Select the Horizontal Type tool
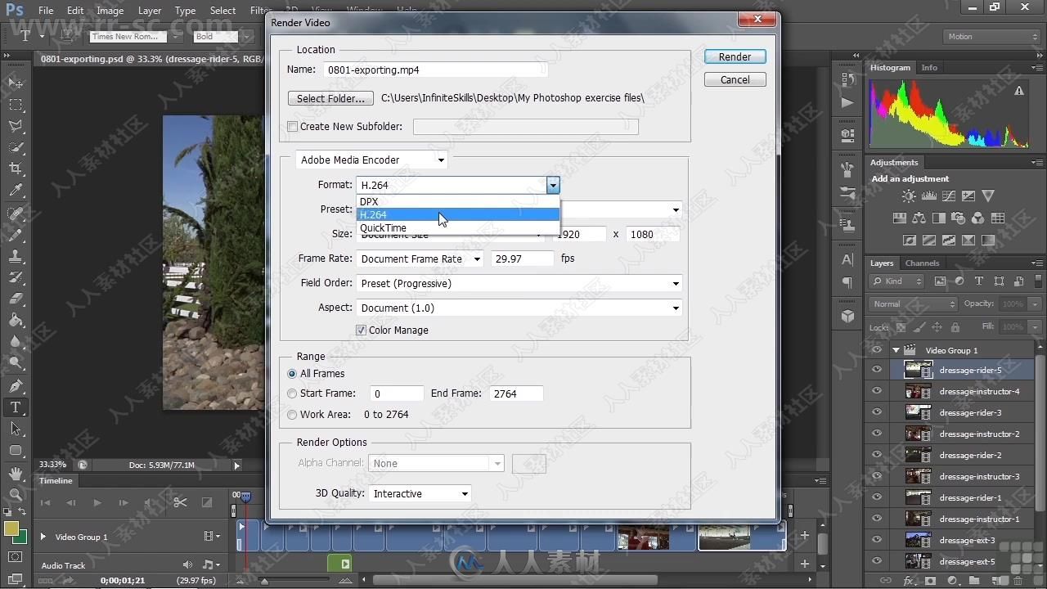Screen dimensions: 1047x589 pyautogui.click(x=16, y=407)
